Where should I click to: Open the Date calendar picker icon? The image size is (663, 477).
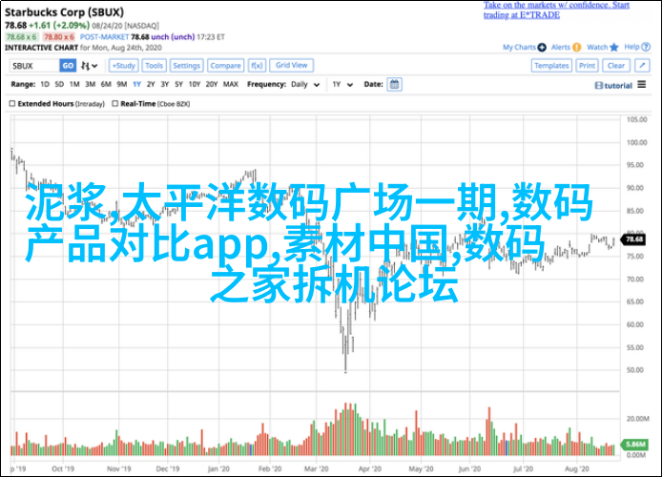pyautogui.click(x=394, y=84)
